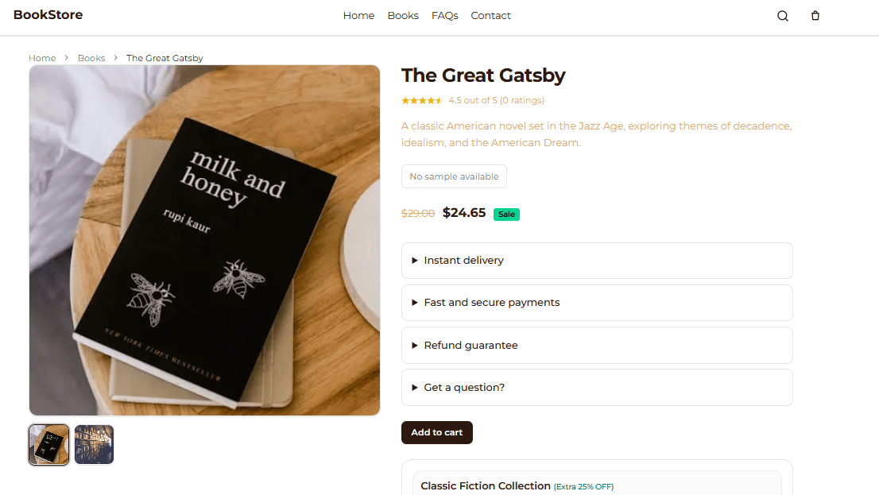Add the book to cart
Screen dimensions: 879x495
tap(436, 432)
